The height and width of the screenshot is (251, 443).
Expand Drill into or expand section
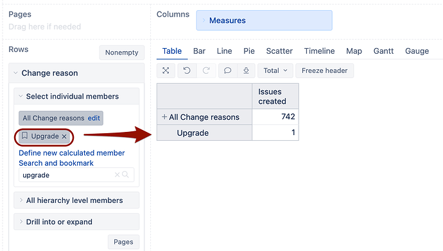[x=76, y=222]
